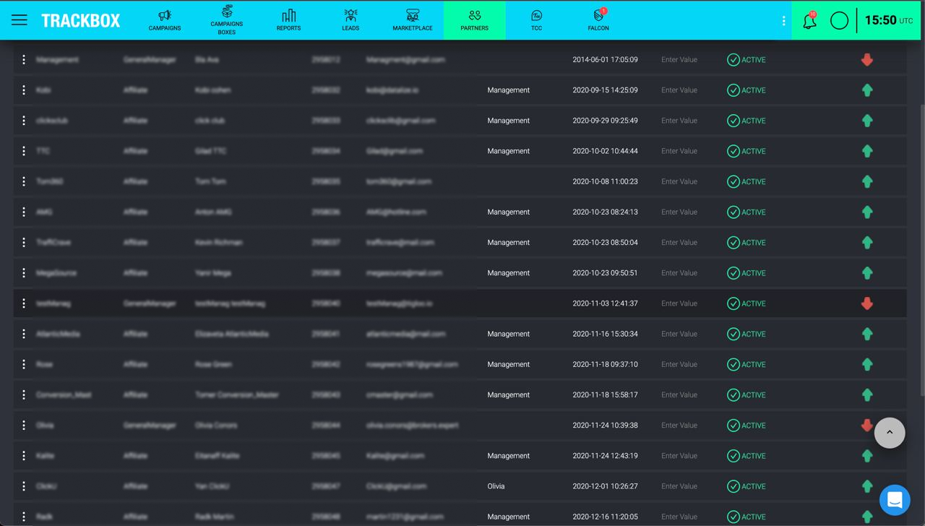This screenshot has height=526, width=925.
Task: Select the Partners tab
Action: pyautogui.click(x=474, y=20)
